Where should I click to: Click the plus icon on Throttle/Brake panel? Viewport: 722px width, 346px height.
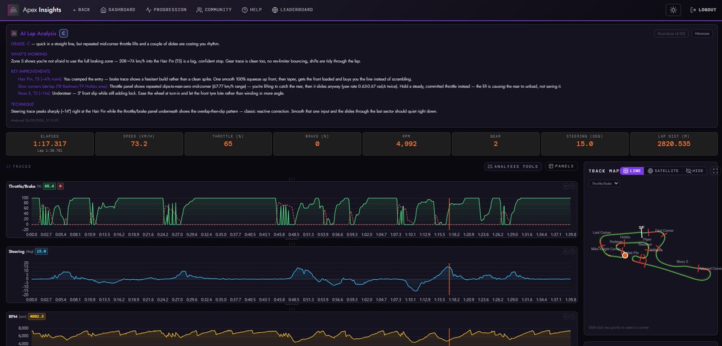pos(566,187)
